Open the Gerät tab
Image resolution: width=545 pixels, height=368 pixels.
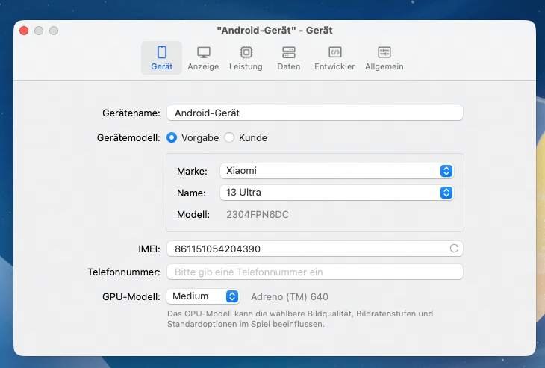[x=161, y=58]
